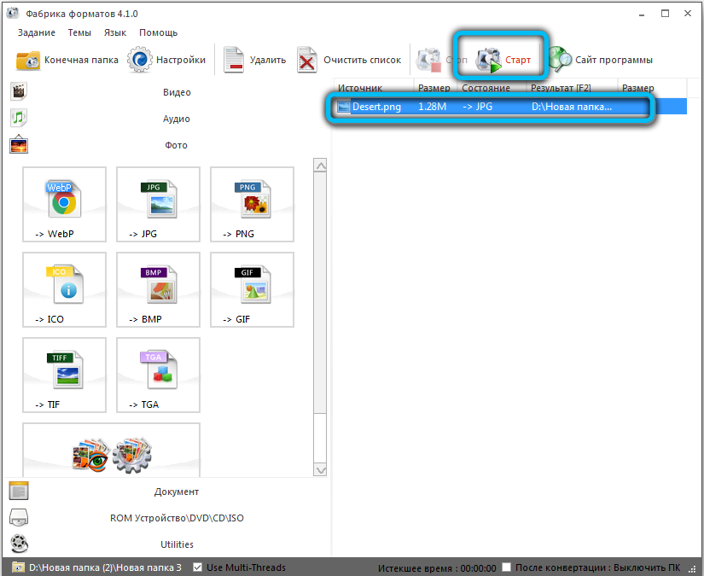Open the Документ category section
Viewport: 704px width, 576px height.
pyautogui.click(x=177, y=492)
